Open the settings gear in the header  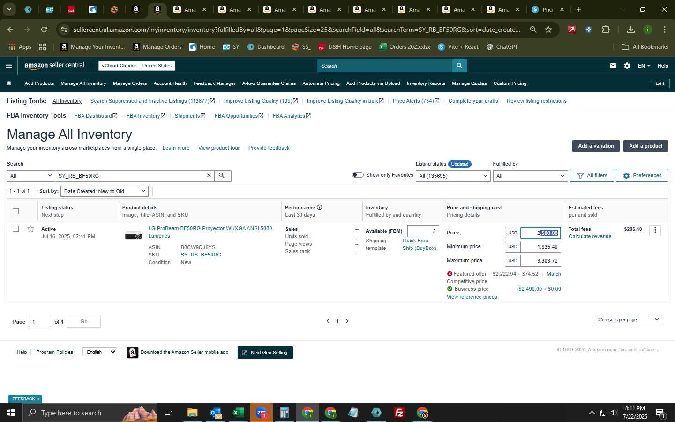[x=627, y=66]
